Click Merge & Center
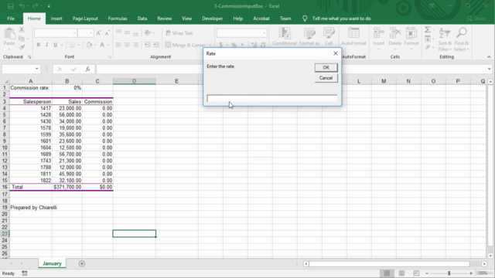Image resolution: width=495 pixels, height=278 pixels. pos(186,45)
